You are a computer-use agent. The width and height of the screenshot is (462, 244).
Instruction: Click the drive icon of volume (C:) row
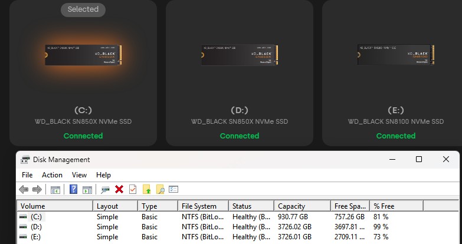tap(23, 217)
